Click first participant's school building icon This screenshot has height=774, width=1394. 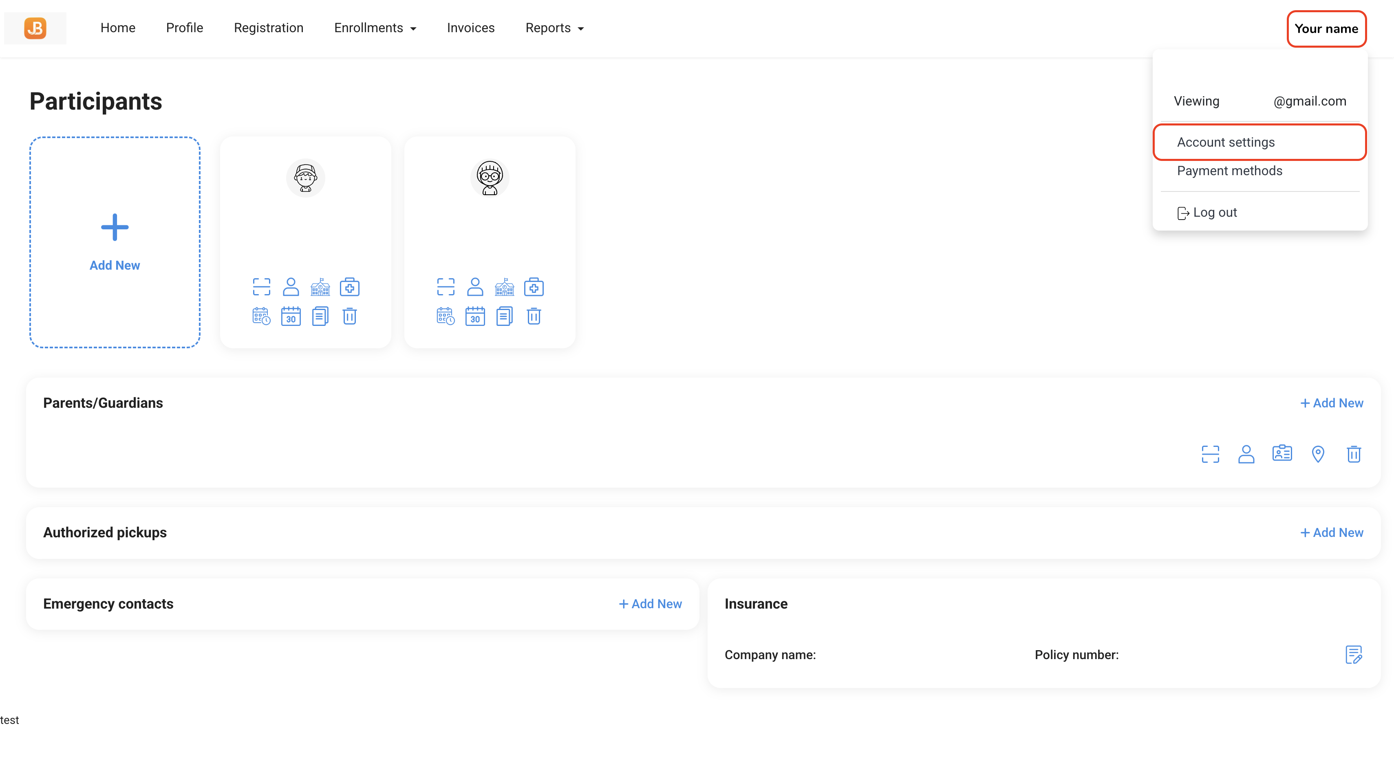click(x=320, y=287)
